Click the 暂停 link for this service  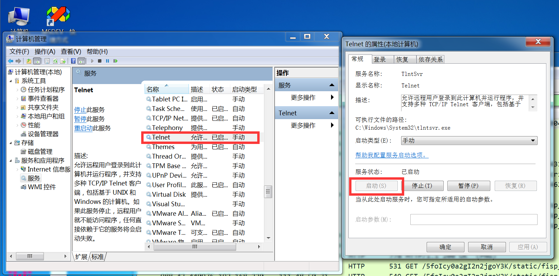pos(80,119)
